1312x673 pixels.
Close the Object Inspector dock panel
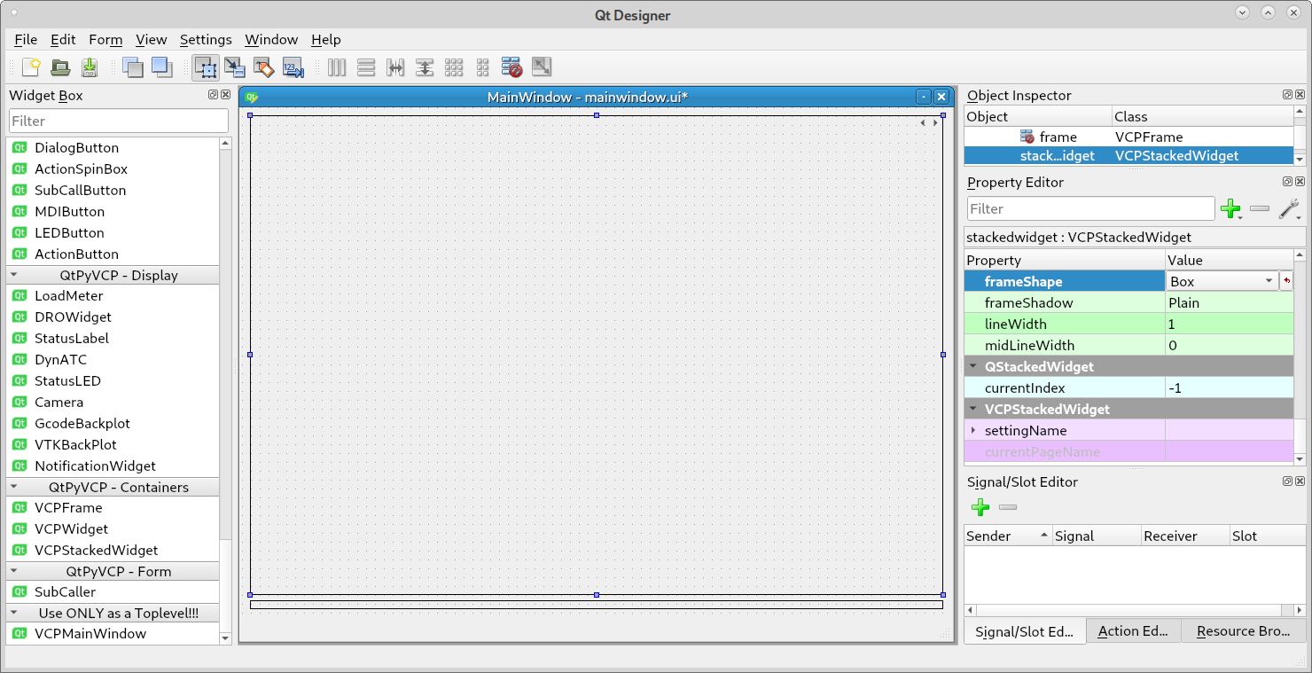tap(1300, 95)
